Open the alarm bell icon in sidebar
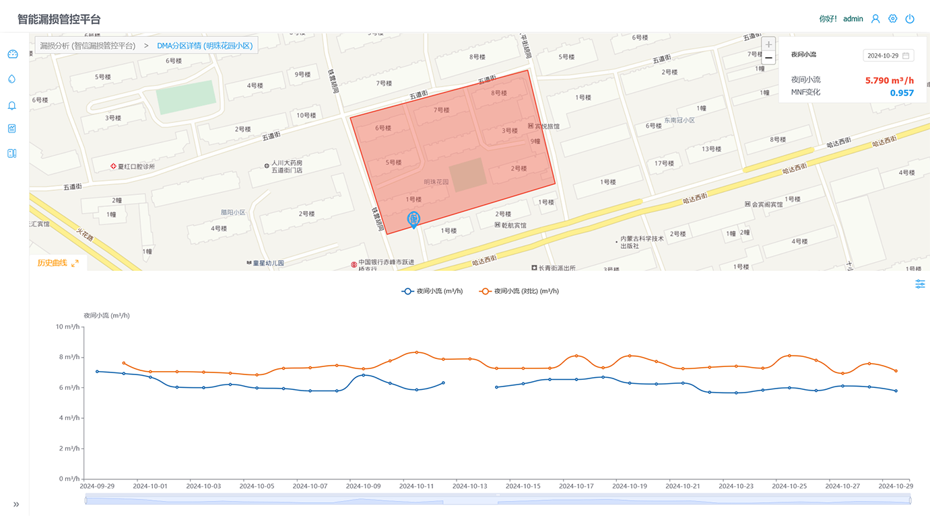This screenshot has width=930, height=523. tap(12, 106)
